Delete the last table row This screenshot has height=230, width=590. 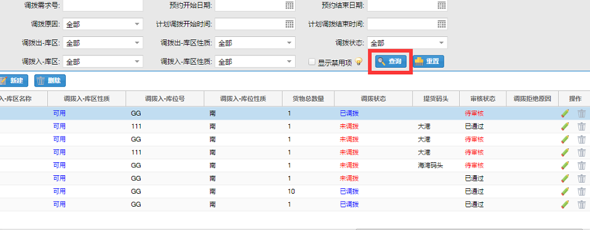click(x=582, y=204)
